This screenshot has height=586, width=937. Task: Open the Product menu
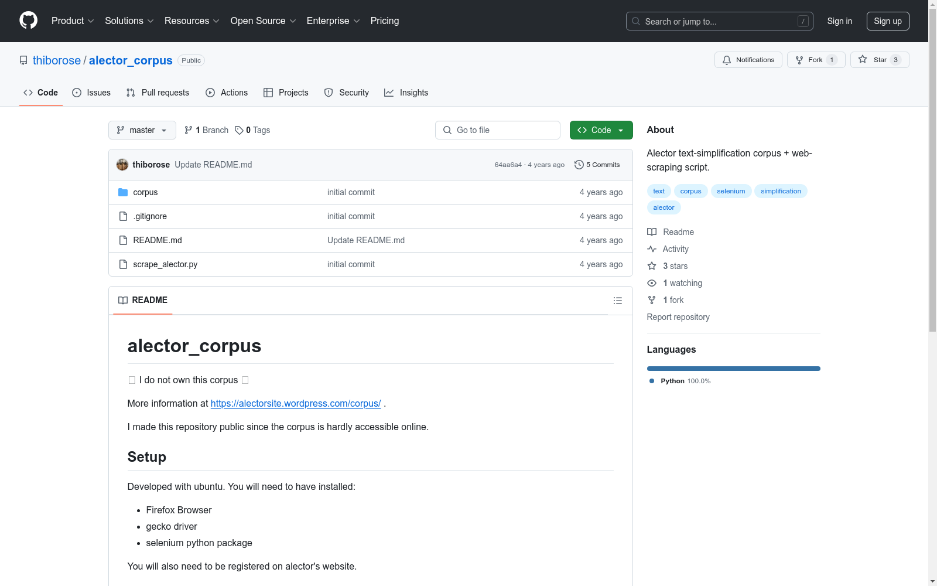pos(73,21)
